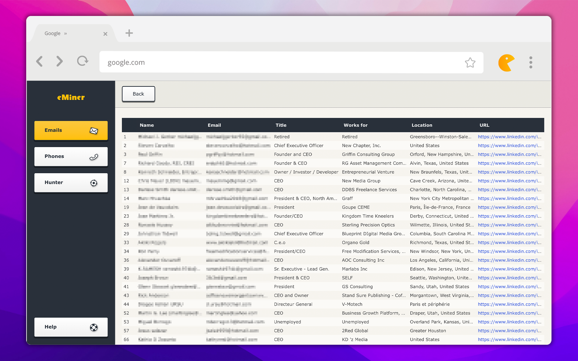This screenshot has height=361, width=578.
Task: Click the eMiner Pac-Man extension icon
Action: click(x=506, y=62)
